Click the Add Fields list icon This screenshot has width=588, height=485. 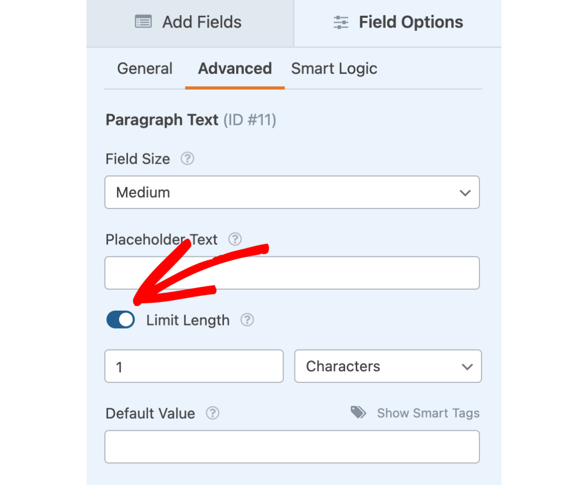pos(142,22)
